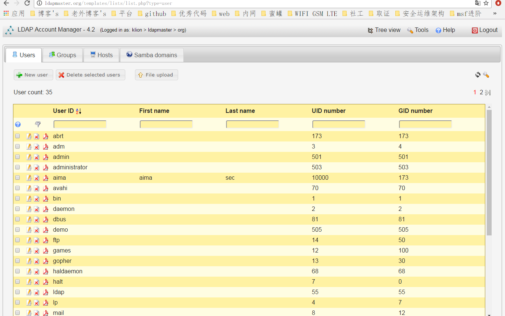This screenshot has height=316, width=505.
Task: Click the File upload button
Action: [x=157, y=75]
